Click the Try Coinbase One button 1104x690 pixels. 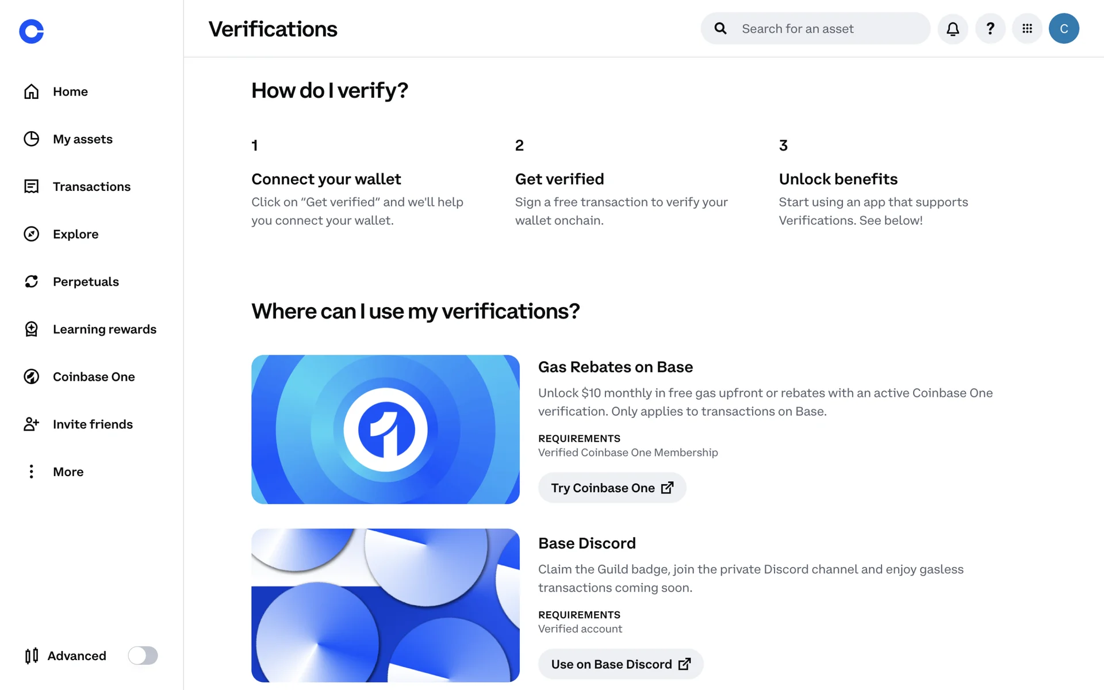pyautogui.click(x=612, y=488)
